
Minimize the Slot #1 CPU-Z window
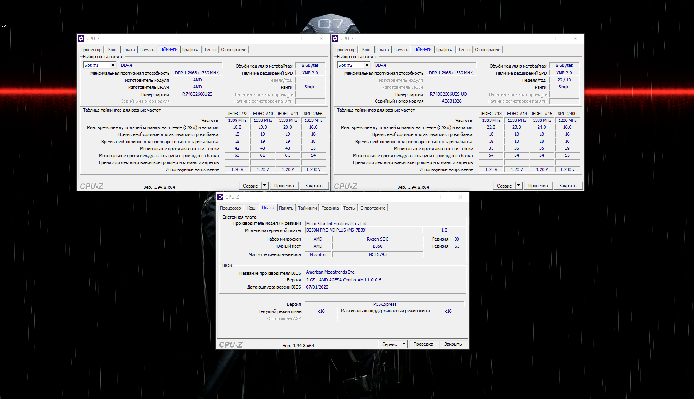[x=285, y=39]
